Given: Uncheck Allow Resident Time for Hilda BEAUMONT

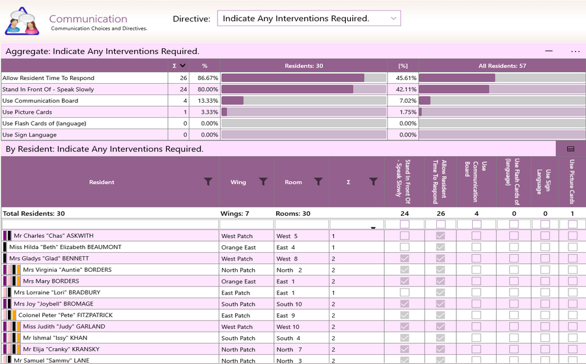Looking at the screenshot, I should point(441,247).
